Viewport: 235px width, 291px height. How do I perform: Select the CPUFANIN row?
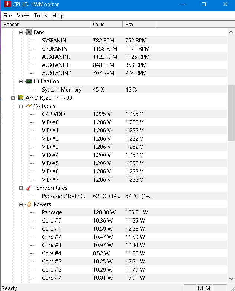[134, 48]
